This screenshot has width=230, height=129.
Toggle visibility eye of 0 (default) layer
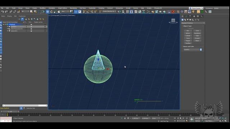tap(6, 25)
